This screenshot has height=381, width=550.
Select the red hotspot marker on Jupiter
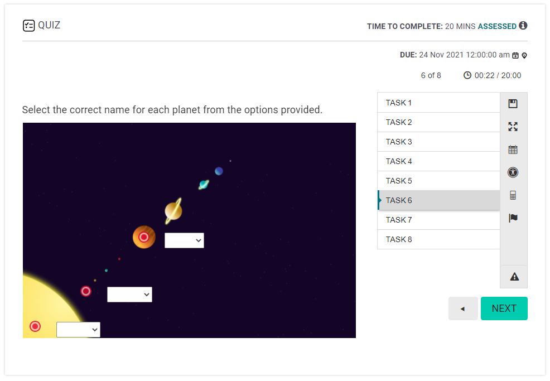pos(144,237)
